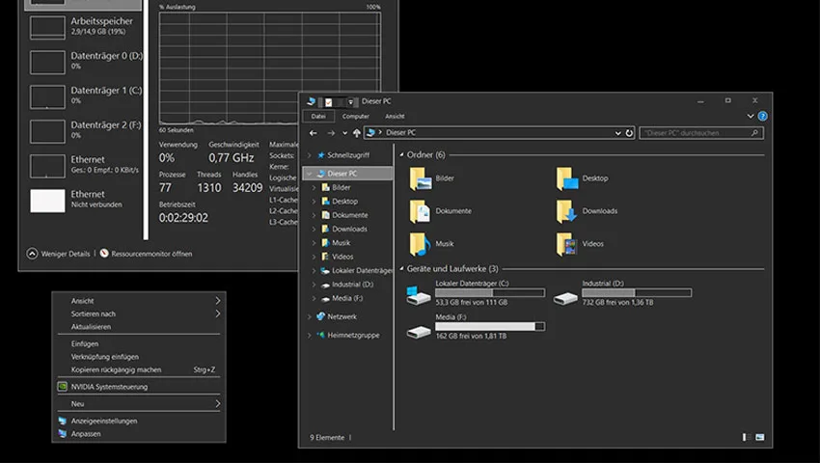This screenshot has height=463, width=820.
Task: Go up one level with up arrow
Action: (x=357, y=133)
